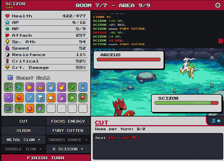Click the MP eye icon

[x=8, y=29]
